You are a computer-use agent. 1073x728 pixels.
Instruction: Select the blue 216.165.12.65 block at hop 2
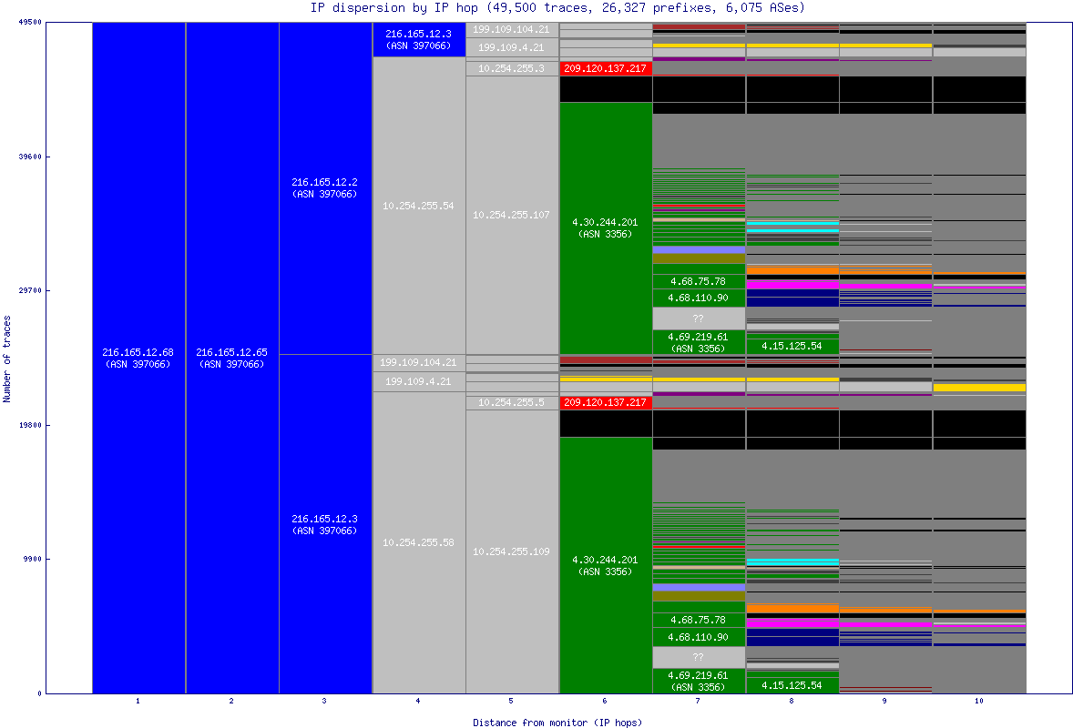(231, 358)
